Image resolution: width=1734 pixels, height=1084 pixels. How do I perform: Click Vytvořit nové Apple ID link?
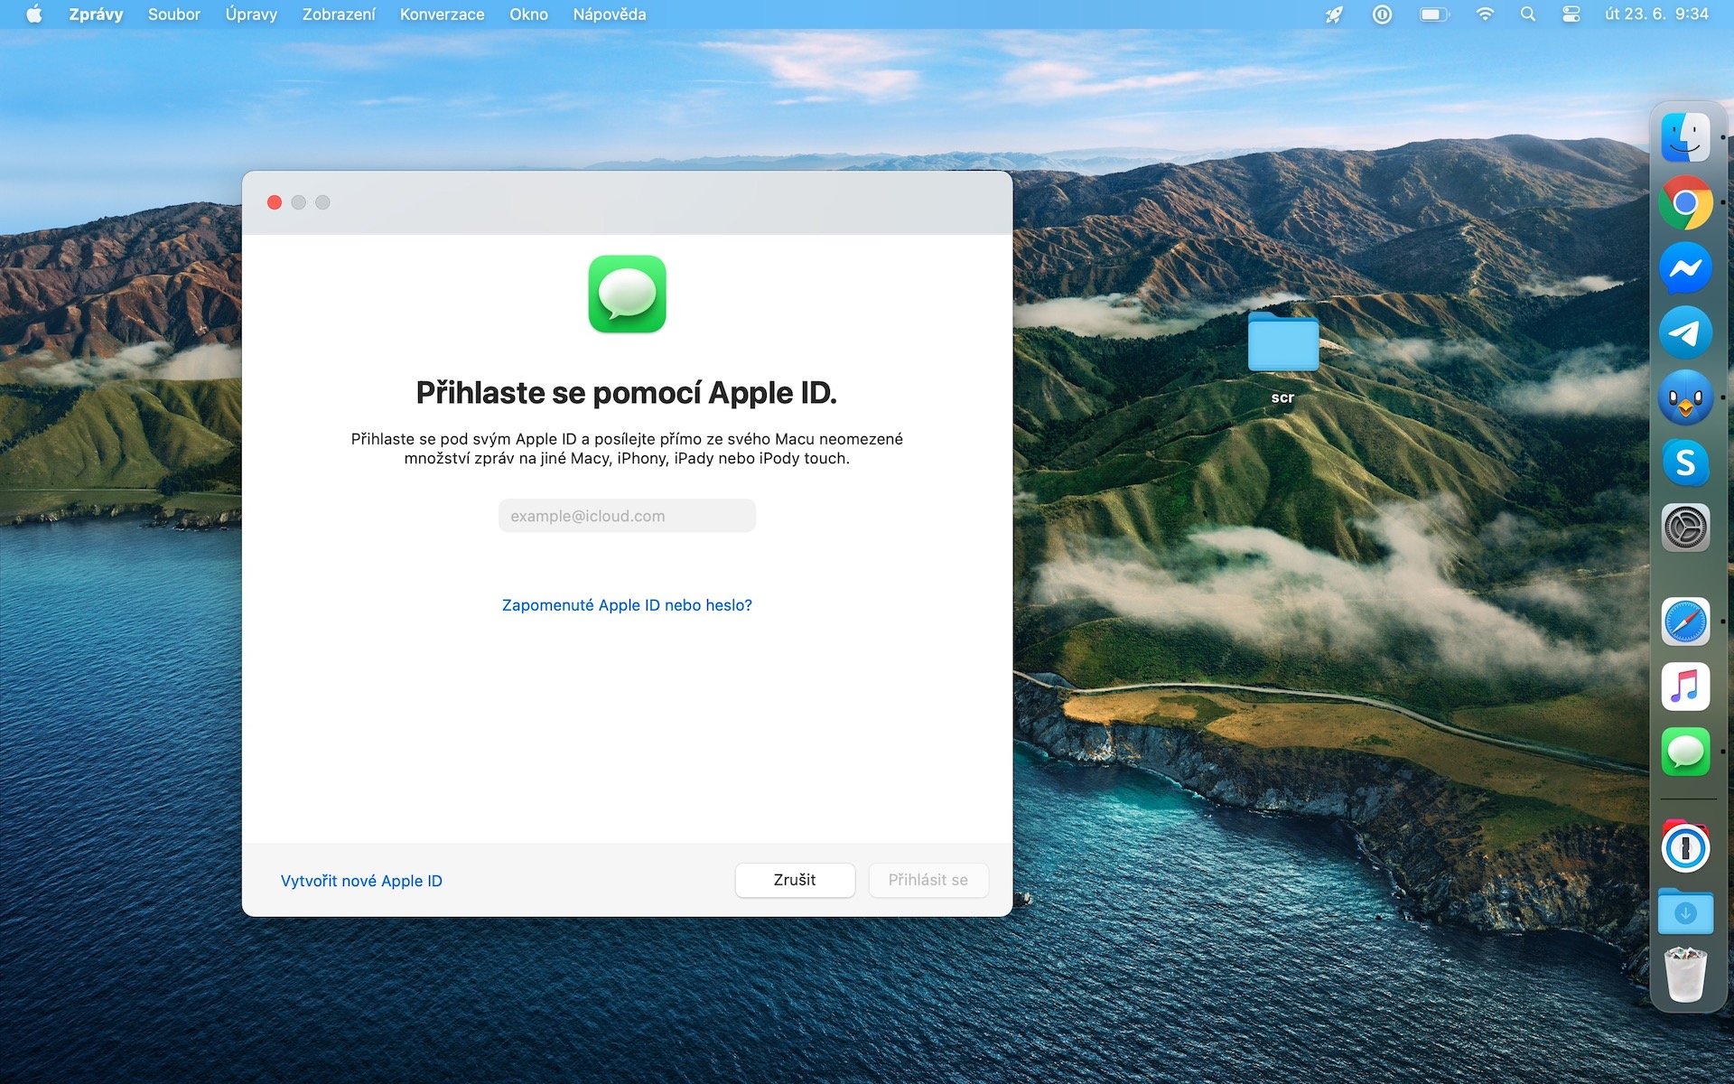[361, 881]
